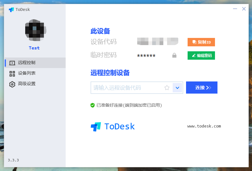Click the masked temporary password

coord(146,56)
